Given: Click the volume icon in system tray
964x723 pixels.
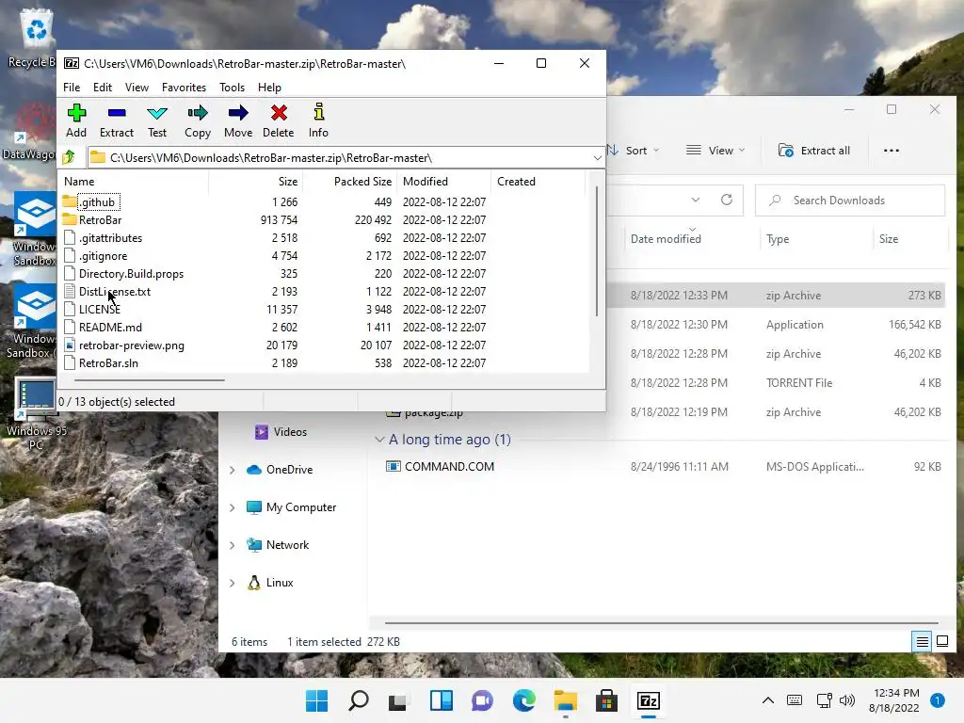Looking at the screenshot, I should point(847,700).
